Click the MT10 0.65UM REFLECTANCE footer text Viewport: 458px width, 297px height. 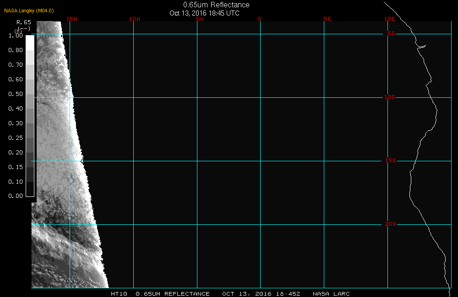click(160, 294)
